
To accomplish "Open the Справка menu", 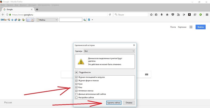I will coord(55,5).
